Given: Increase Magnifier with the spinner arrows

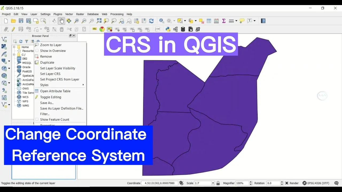Looking at the screenshot, I should (251, 182).
